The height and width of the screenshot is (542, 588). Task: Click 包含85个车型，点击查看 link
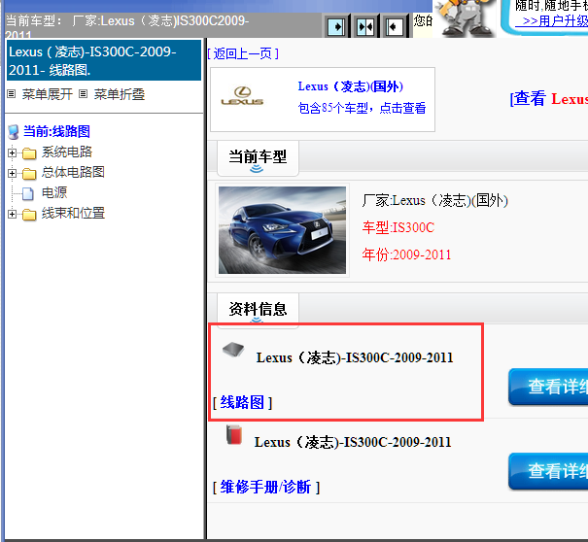[x=362, y=109]
